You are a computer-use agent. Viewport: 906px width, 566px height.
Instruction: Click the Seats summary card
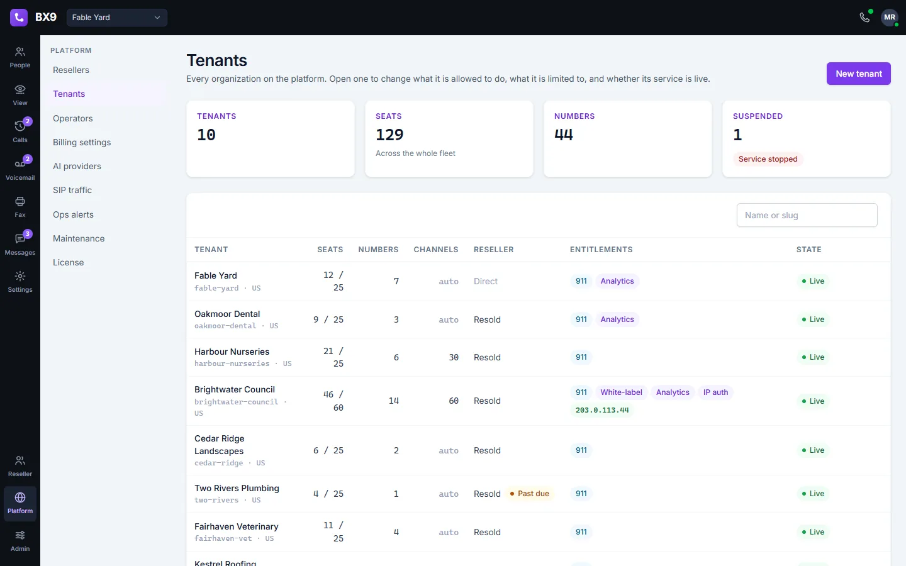coord(449,139)
